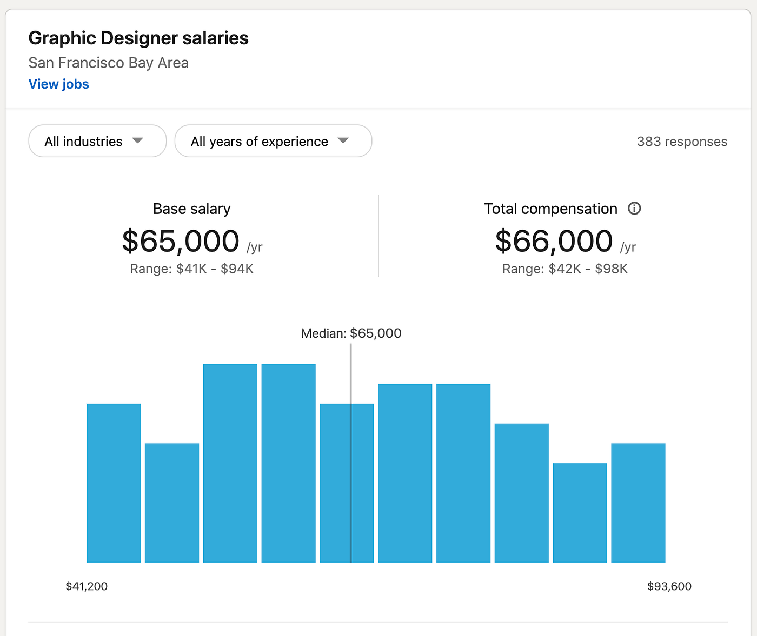Click the San Francisco Bay Area subtitle
The image size is (757, 636).
pyautogui.click(x=108, y=63)
